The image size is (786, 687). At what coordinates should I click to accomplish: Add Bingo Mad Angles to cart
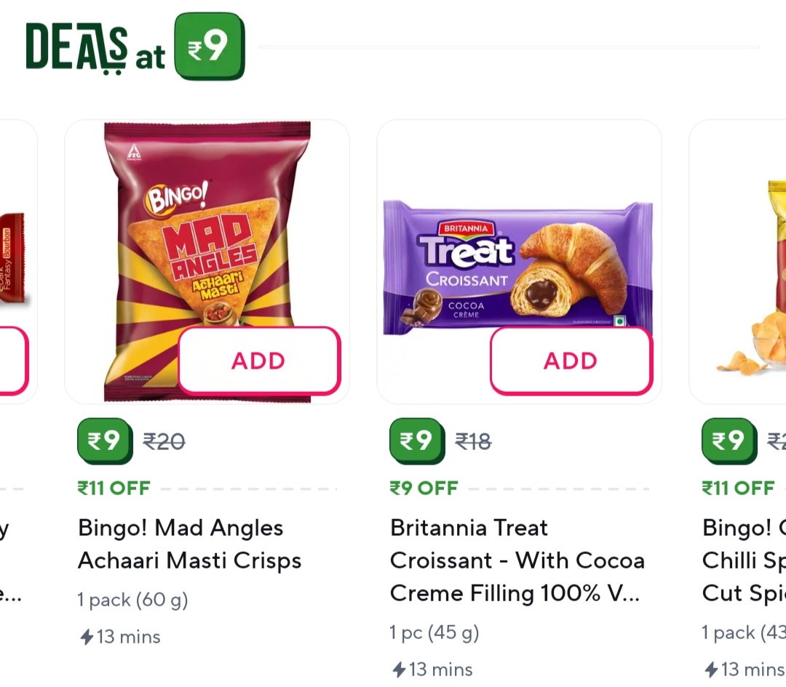(x=258, y=361)
